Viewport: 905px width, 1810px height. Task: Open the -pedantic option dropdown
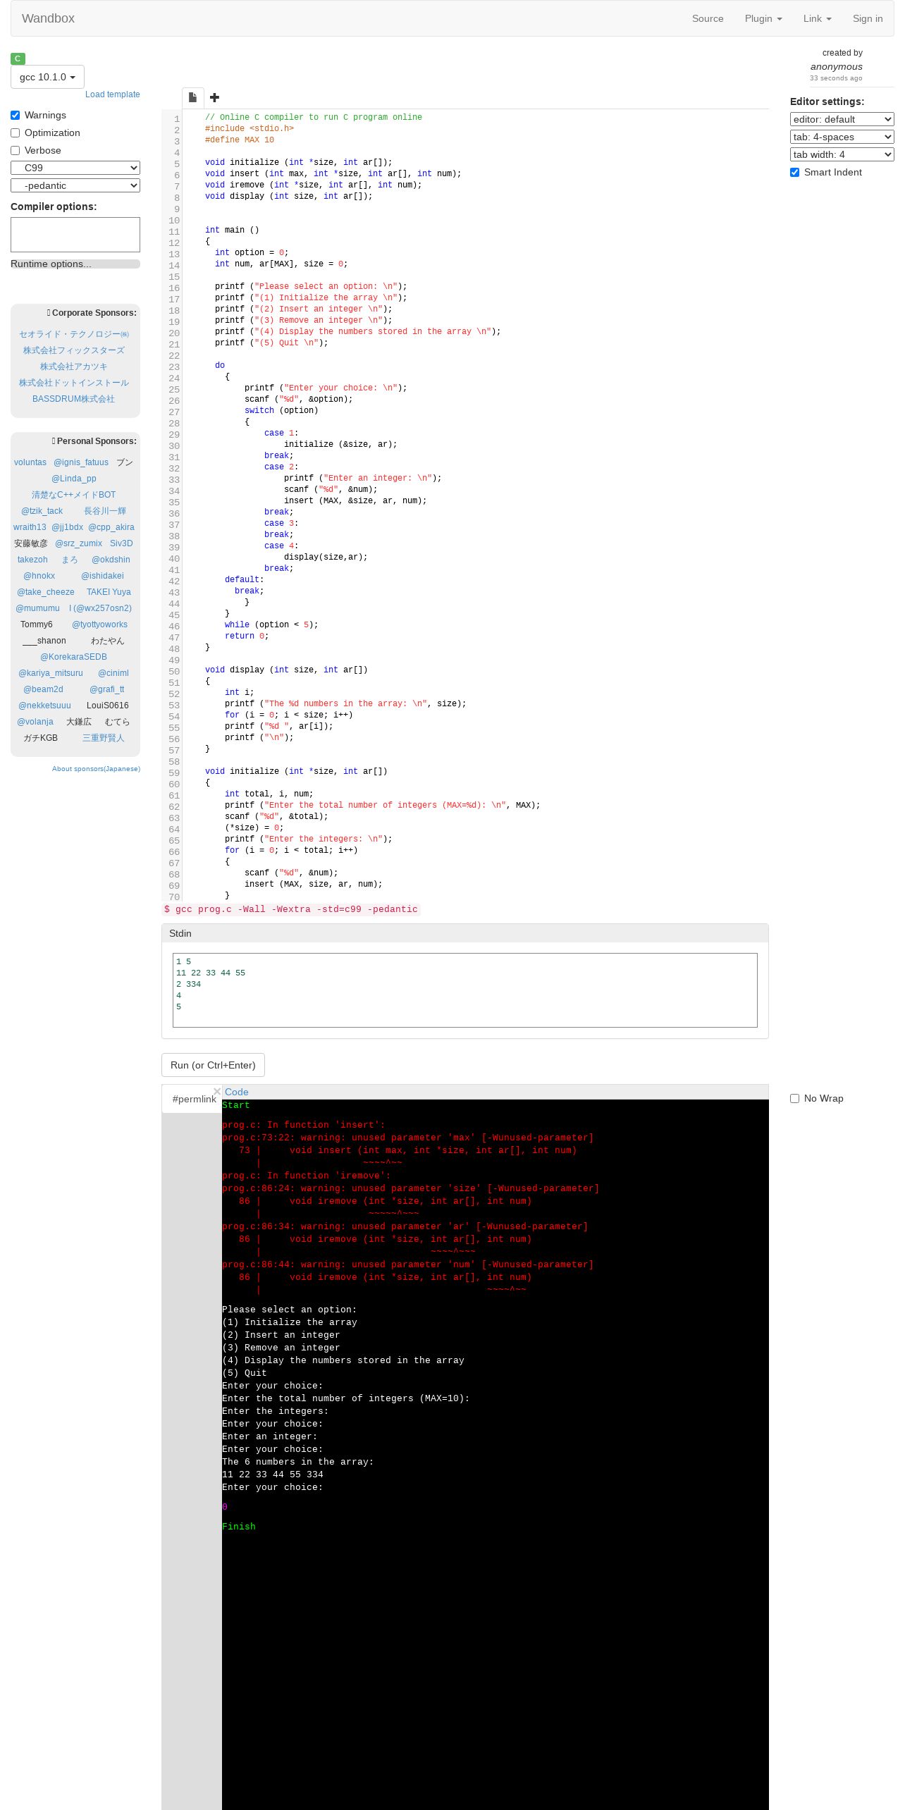75,185
